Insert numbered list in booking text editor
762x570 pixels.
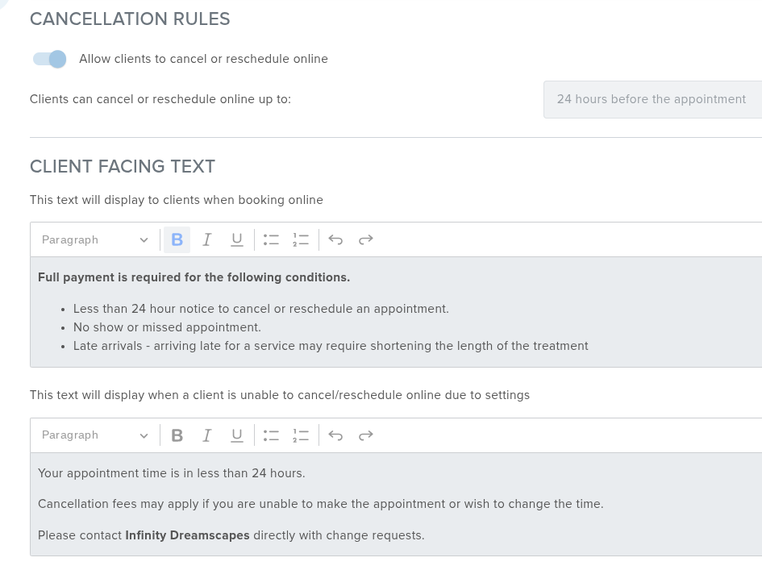[x=301, y=239]
